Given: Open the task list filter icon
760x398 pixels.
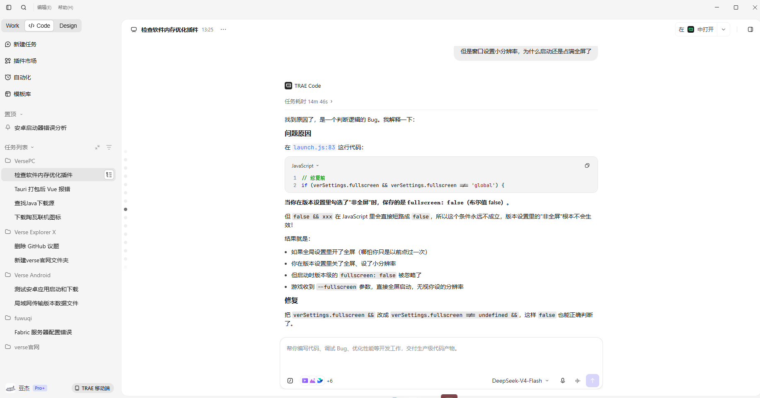Looking at the screenshot, I should coord(109,147).
